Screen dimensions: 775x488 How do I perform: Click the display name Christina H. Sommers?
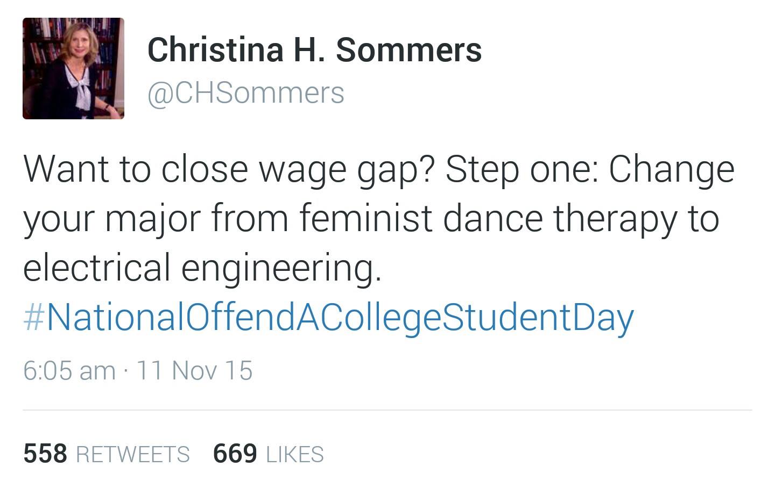(314, 49)
